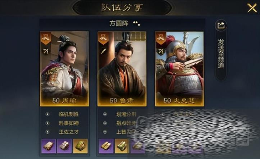Select the 临机制胜 skill radio

(47, 114)
